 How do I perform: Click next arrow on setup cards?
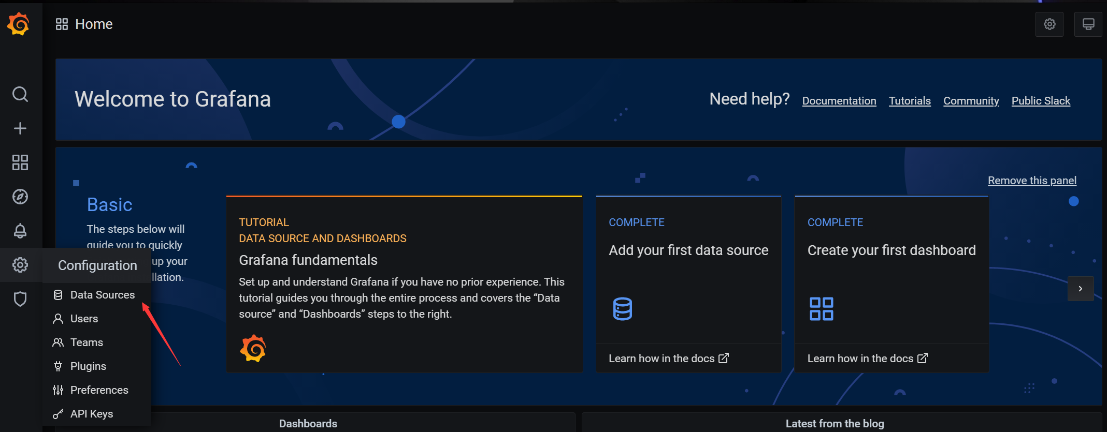(x=1081, y=289)
